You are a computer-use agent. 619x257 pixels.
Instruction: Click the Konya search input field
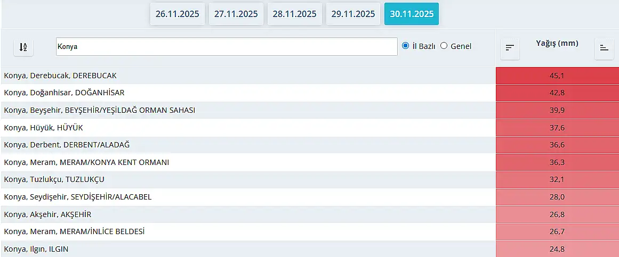(226, 46)
